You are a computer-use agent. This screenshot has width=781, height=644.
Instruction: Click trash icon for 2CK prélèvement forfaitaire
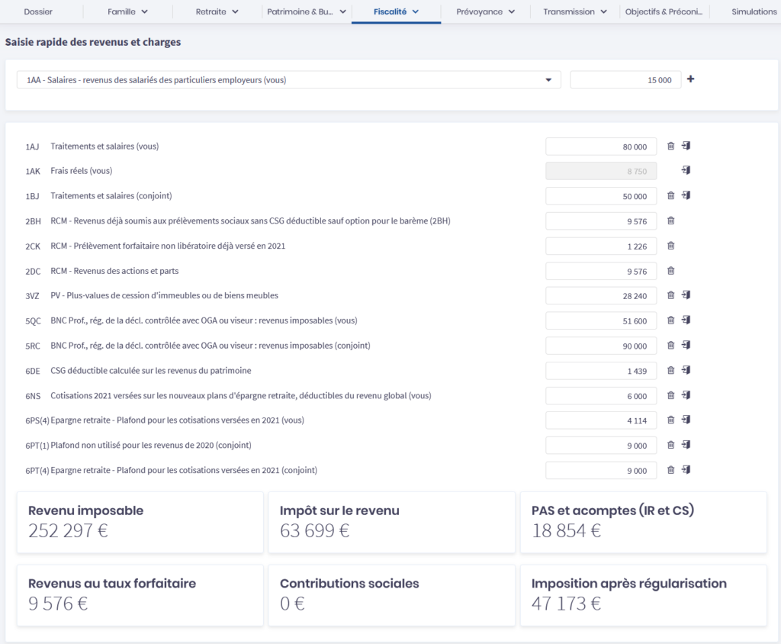[670, 246]
